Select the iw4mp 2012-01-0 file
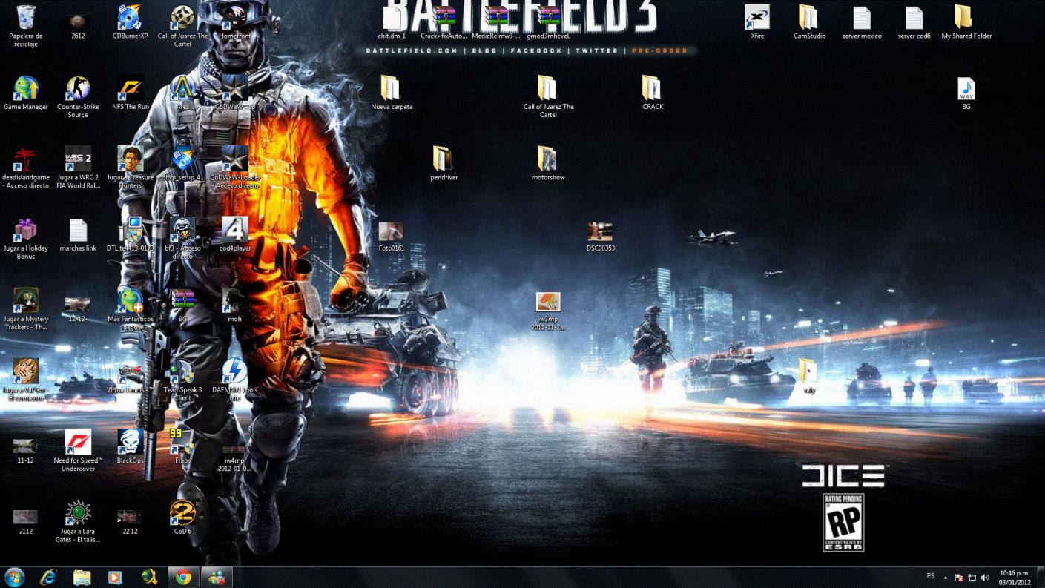This screenshot has height=588, width=1045. pos(235,449)
